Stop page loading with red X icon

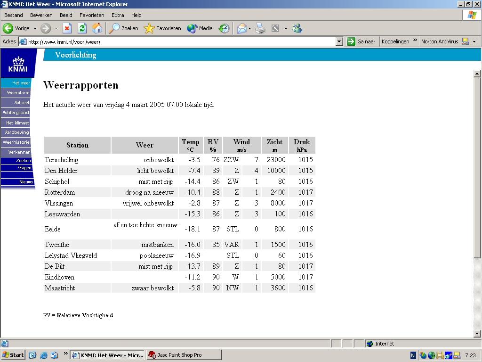point(67,28)
